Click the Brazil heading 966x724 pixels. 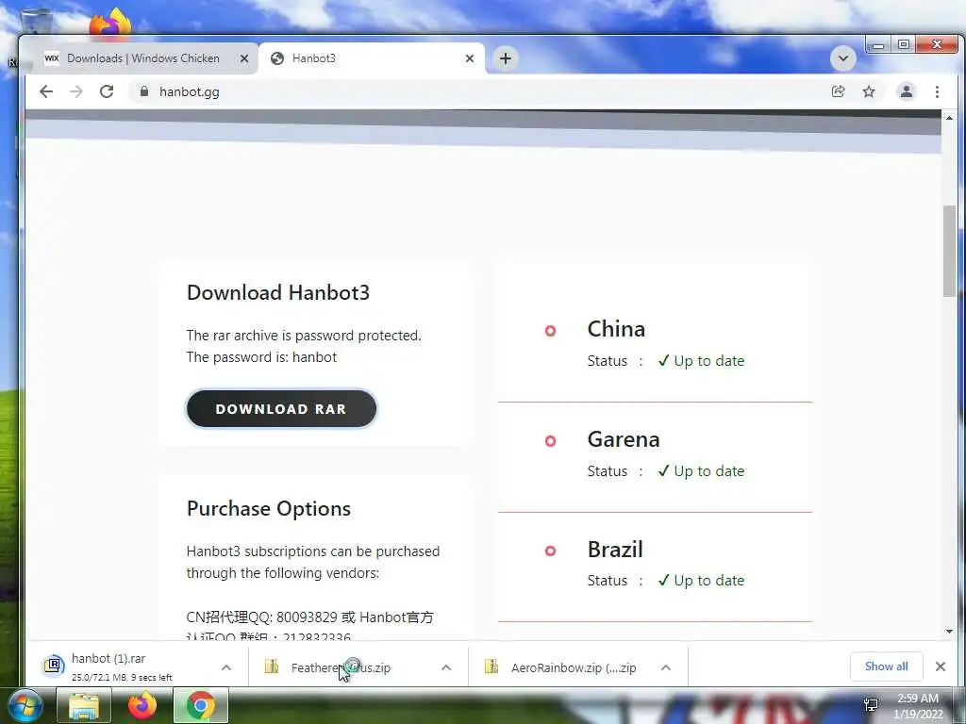pos(615,550)
